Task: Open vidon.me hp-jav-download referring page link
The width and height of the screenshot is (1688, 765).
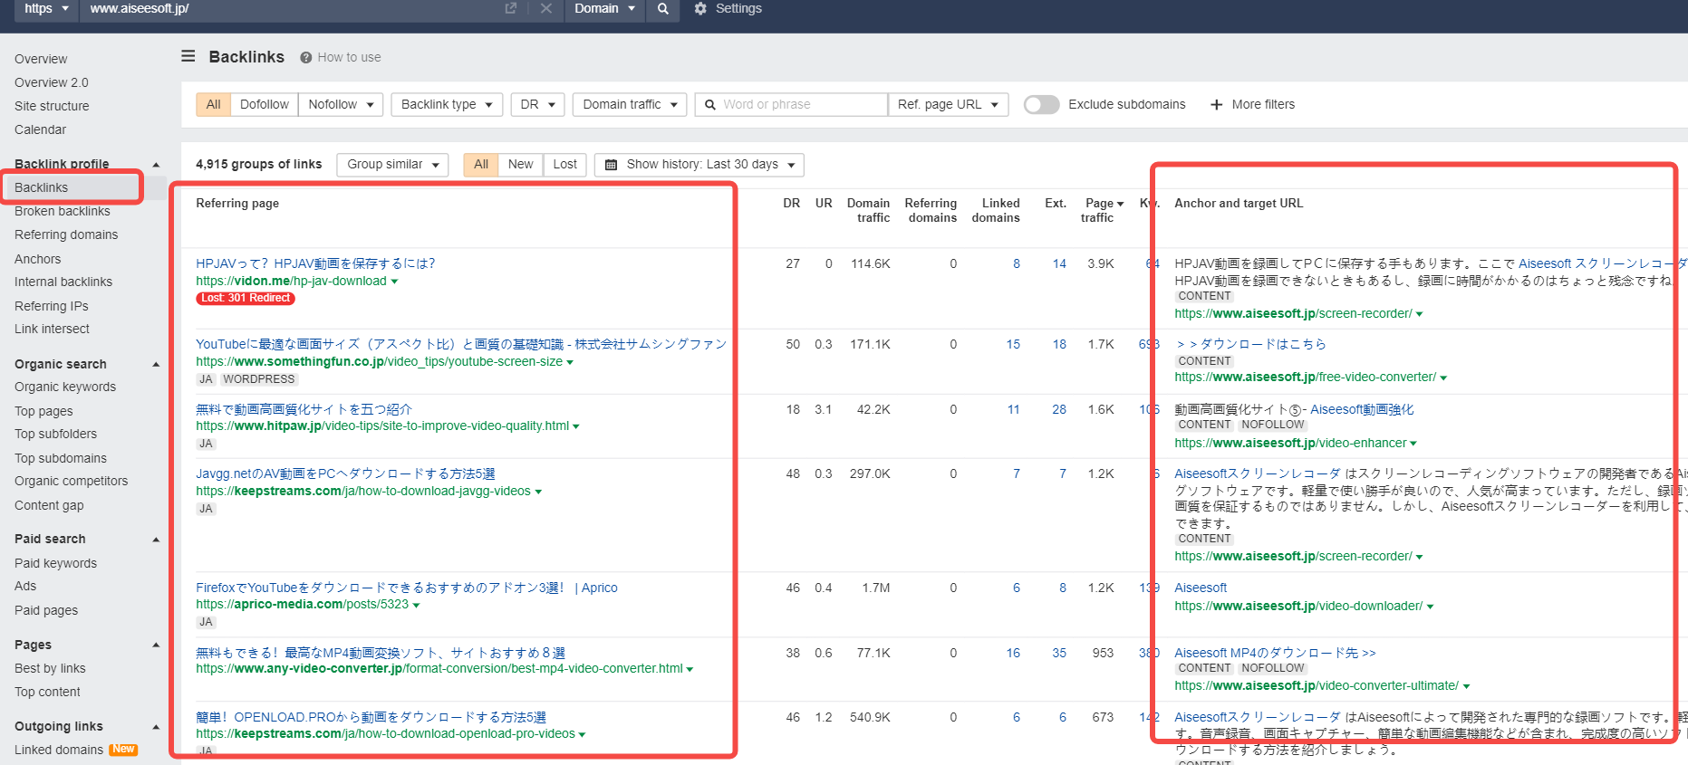Action: (292, 281)
